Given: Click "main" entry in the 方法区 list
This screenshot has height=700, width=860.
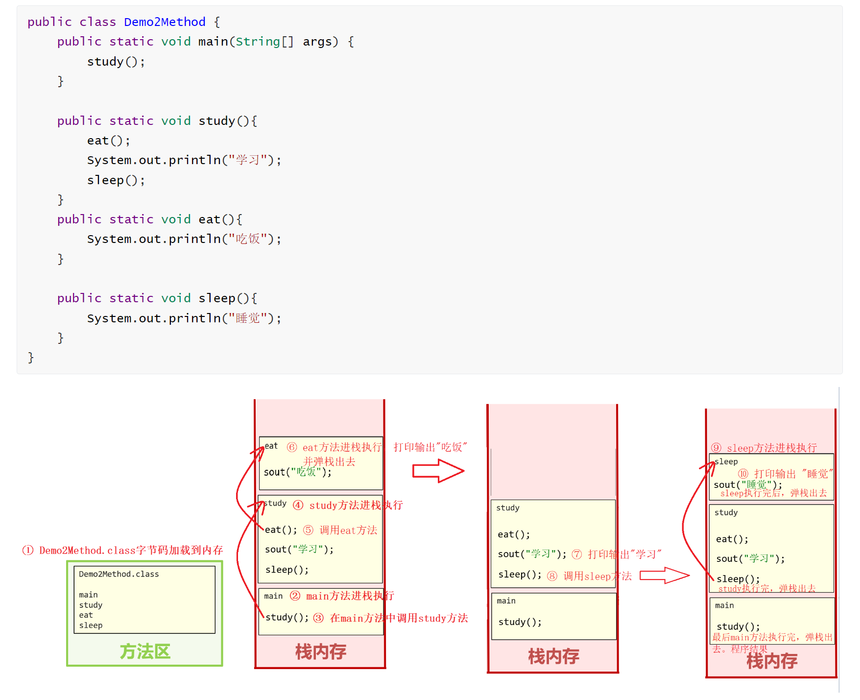Looking at the screenshot, I should (88, 595).
